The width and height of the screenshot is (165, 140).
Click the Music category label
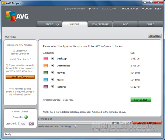pos(60,80)
